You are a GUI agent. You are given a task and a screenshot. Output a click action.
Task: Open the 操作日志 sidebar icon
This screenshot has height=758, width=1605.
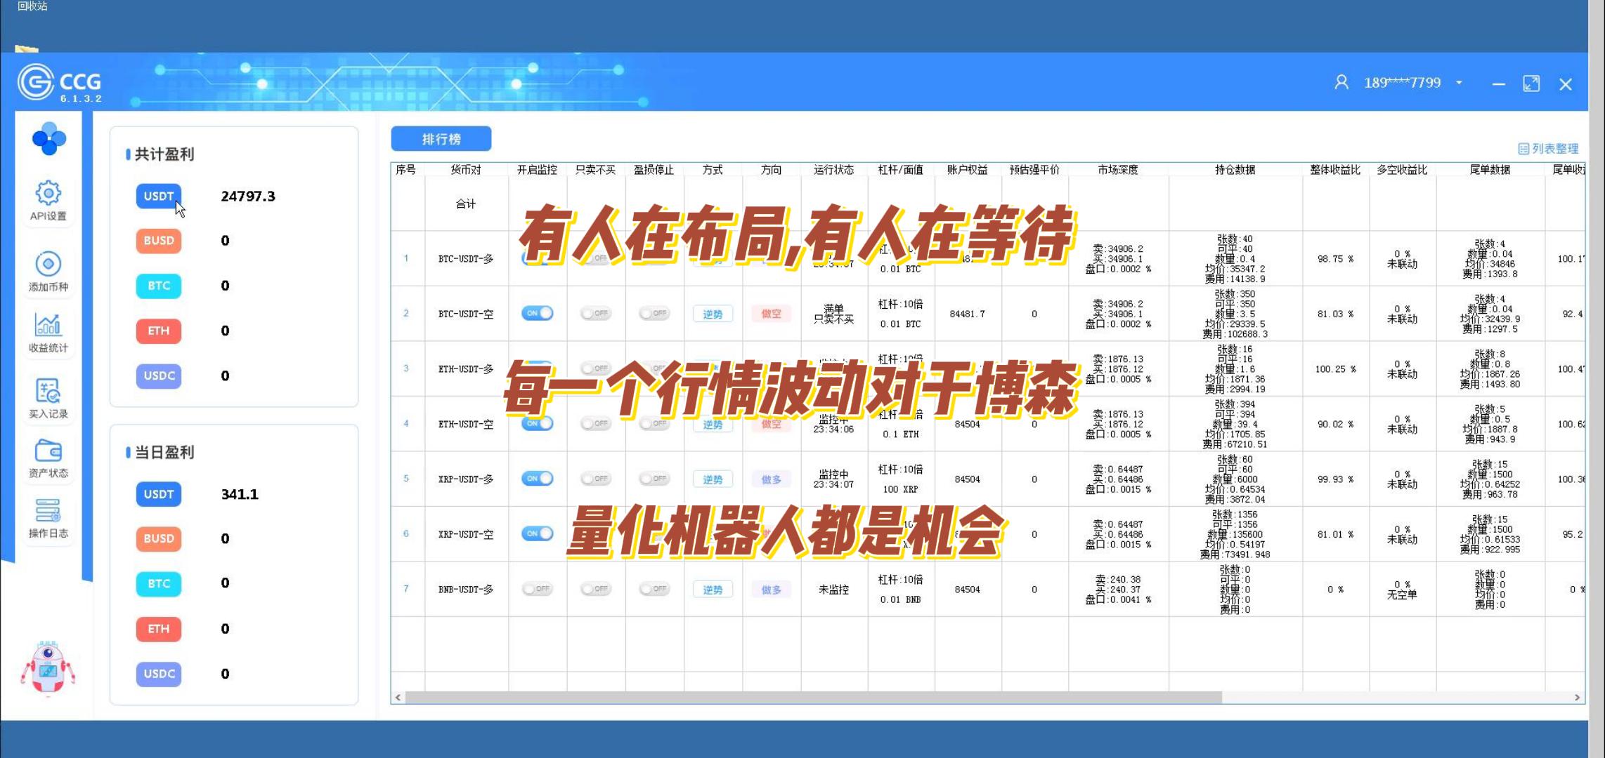pyautogui.click(x=48, y=510)
